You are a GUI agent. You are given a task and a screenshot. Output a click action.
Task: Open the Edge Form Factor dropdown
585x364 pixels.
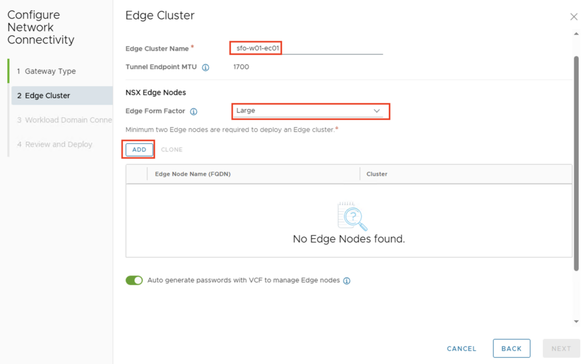pyautogui.click(x=309, y=111)
